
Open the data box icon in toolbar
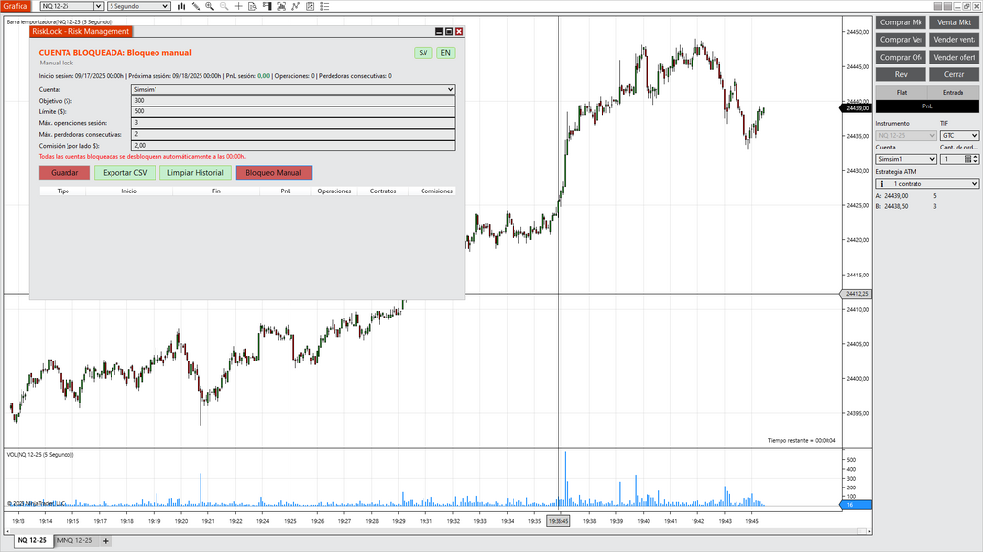point(252,6)
